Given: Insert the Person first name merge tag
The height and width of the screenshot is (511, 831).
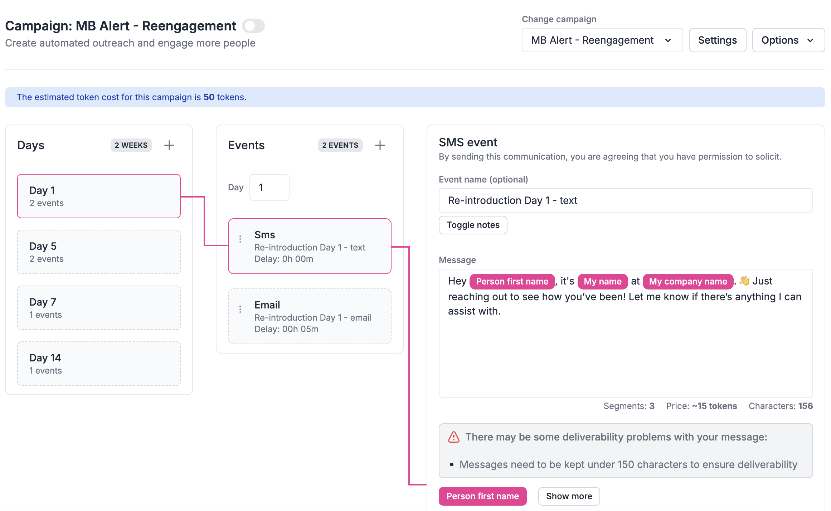Looking at the screenshot, I should pos(482,496).
